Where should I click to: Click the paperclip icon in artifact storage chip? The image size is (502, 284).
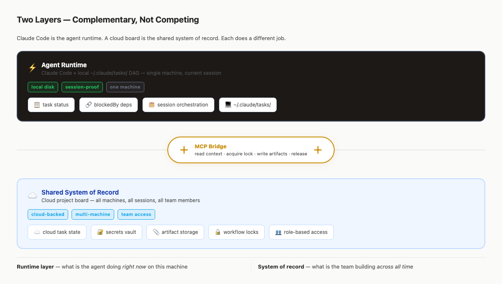156,232
